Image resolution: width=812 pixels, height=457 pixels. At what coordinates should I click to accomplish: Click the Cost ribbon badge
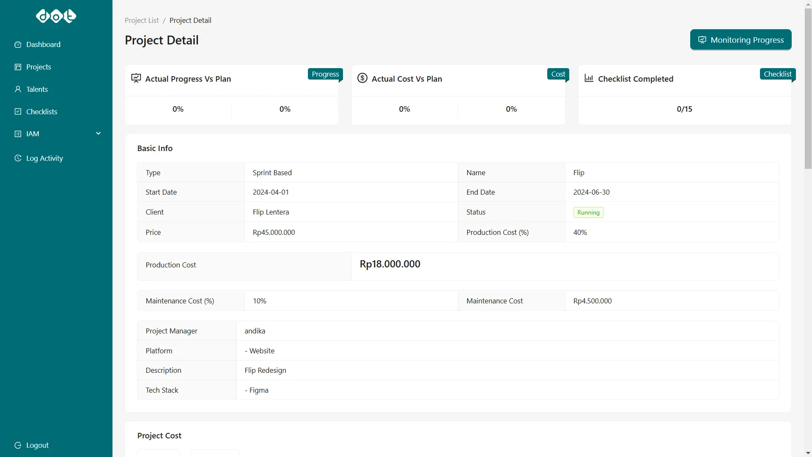click(x=558, y=74)
